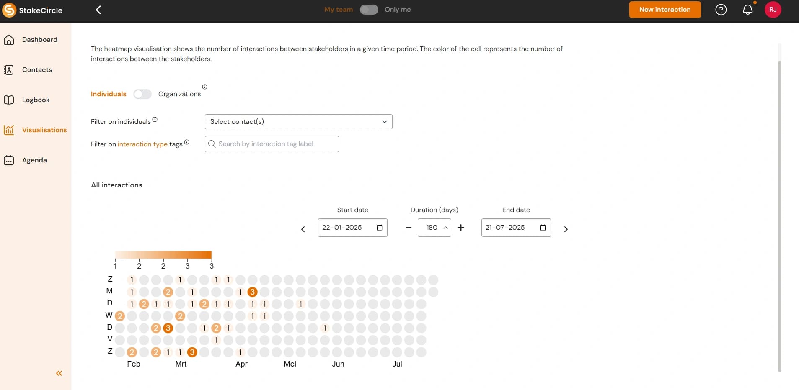Collapse the left sidebar
This screenshot has height=390, width=799.
[59, 373]
